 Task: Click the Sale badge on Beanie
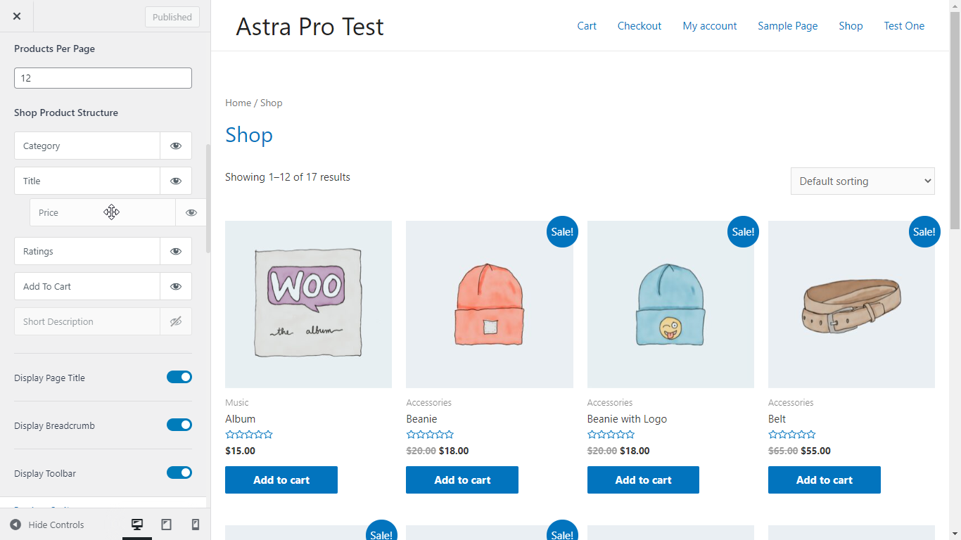pos(562,231)
